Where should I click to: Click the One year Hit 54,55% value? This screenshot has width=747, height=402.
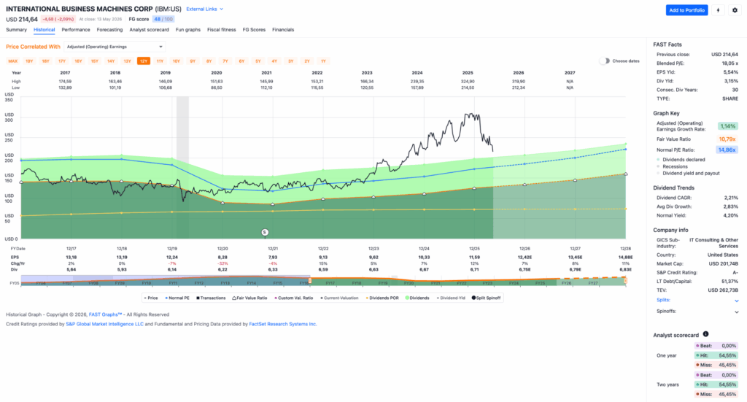point(727,355)
